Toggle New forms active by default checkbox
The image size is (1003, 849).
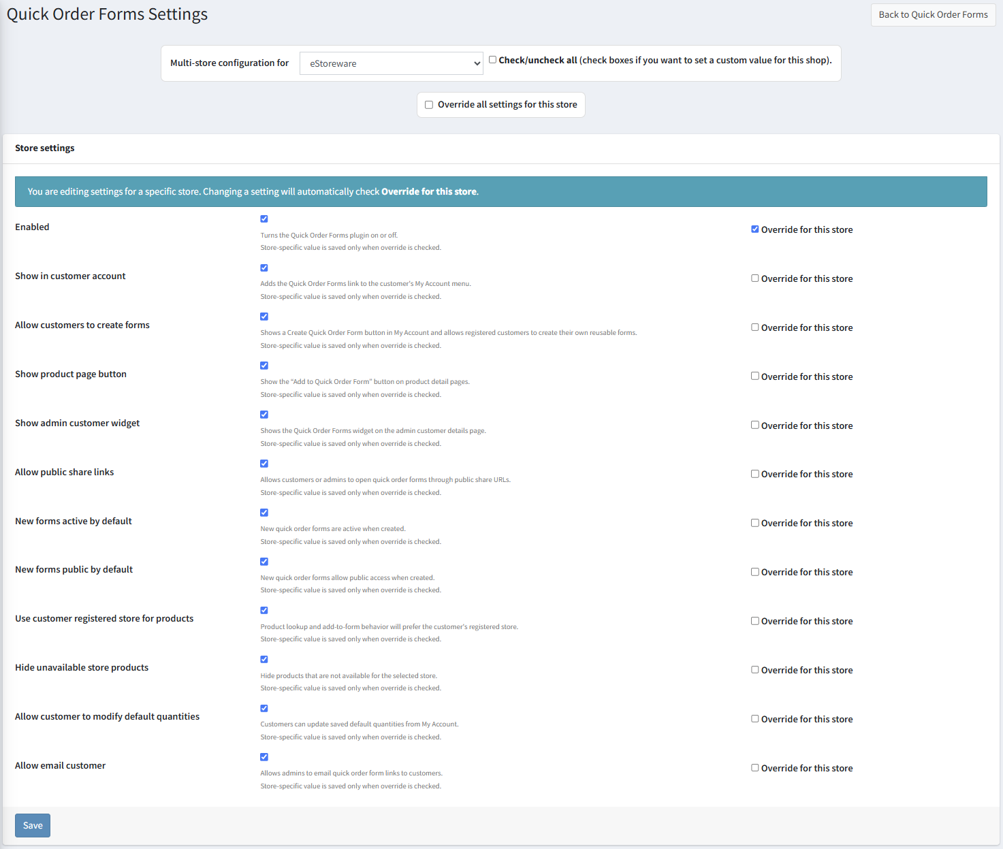pos(264,513)
